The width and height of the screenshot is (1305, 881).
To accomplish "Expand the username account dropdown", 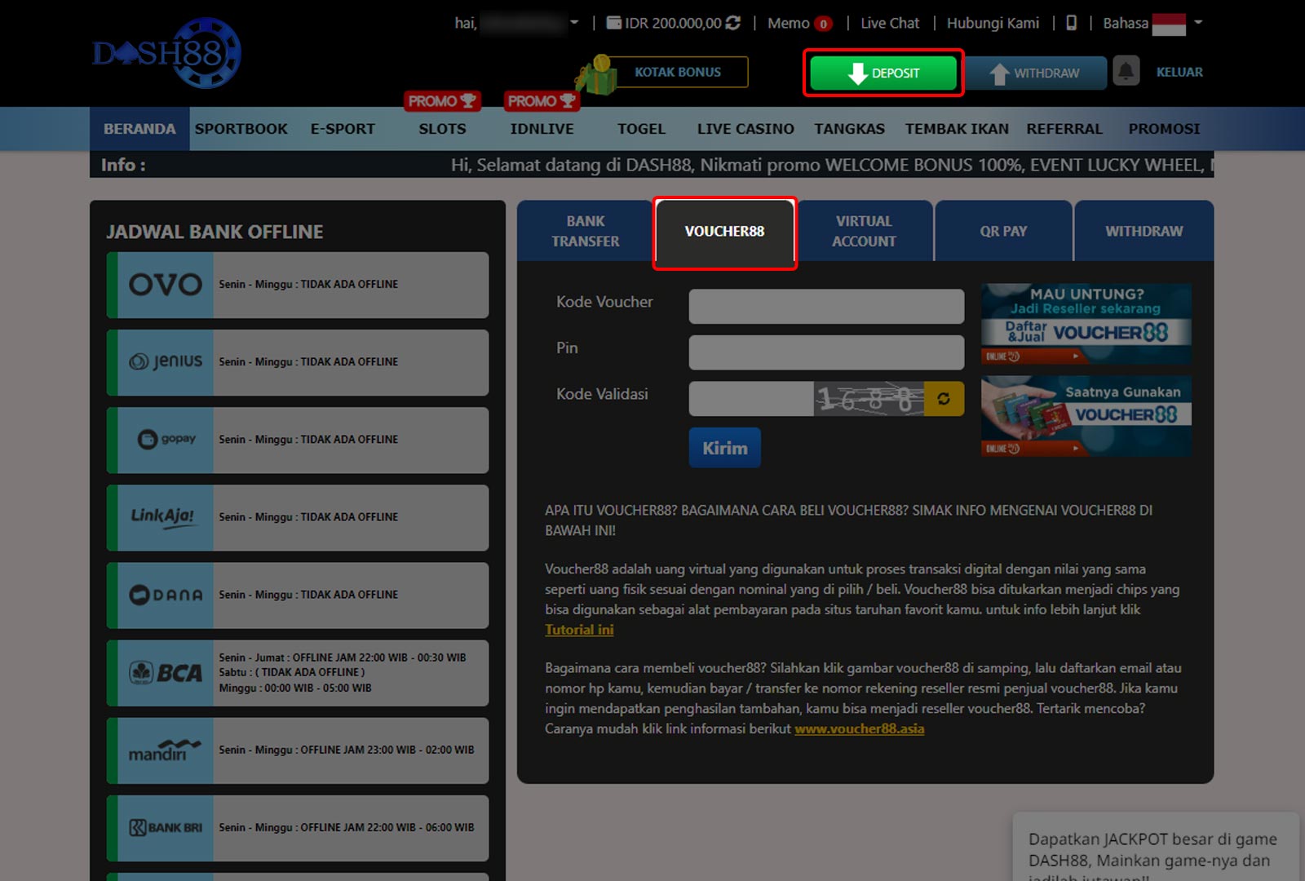I will pyautogui.click(x=574, y=23).
